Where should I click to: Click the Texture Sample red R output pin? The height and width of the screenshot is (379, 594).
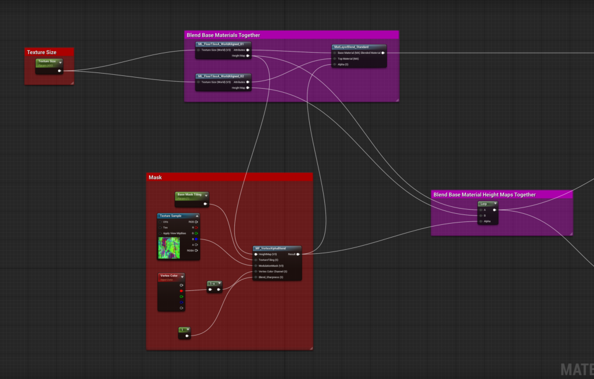pos(197,228)
